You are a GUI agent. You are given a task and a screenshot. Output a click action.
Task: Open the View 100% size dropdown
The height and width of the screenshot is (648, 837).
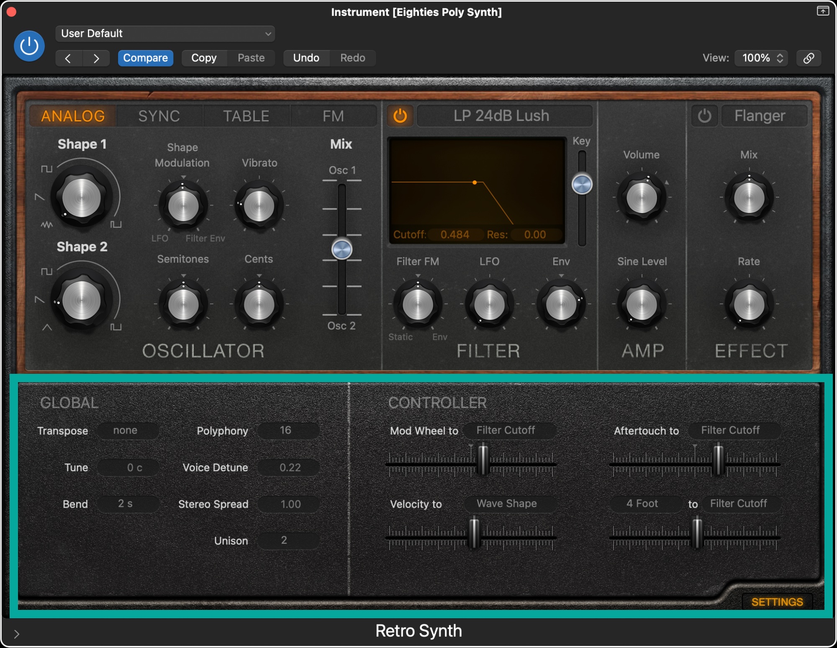coord(761,58)
